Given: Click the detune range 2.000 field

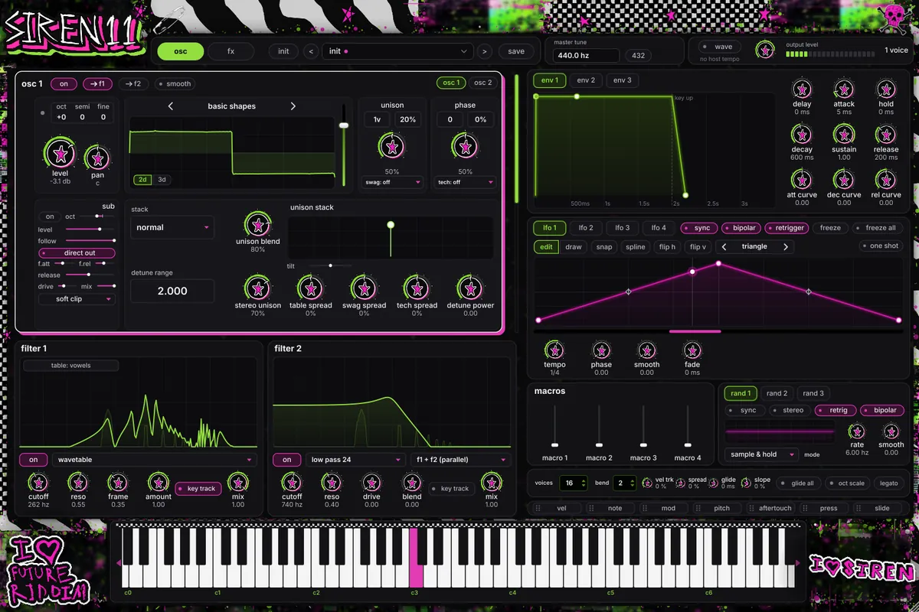Looking at the screenshot, I should point(172,291).
